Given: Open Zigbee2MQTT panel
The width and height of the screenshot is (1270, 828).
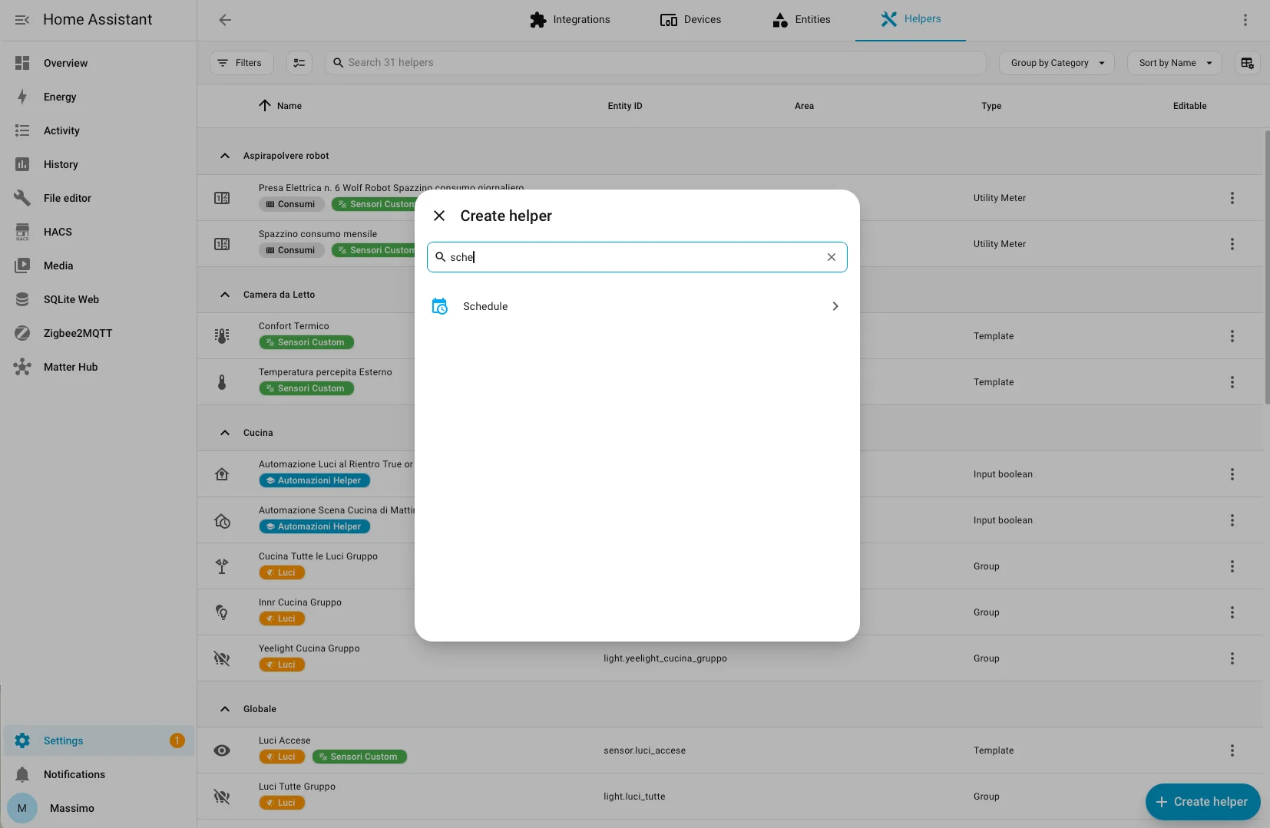Looking at the screenshot, I should click(x=98, y=333).
